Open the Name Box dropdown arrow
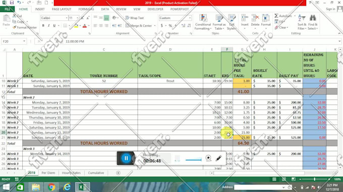This screenshot has height=192, width=343. click(x=24, y=41)
